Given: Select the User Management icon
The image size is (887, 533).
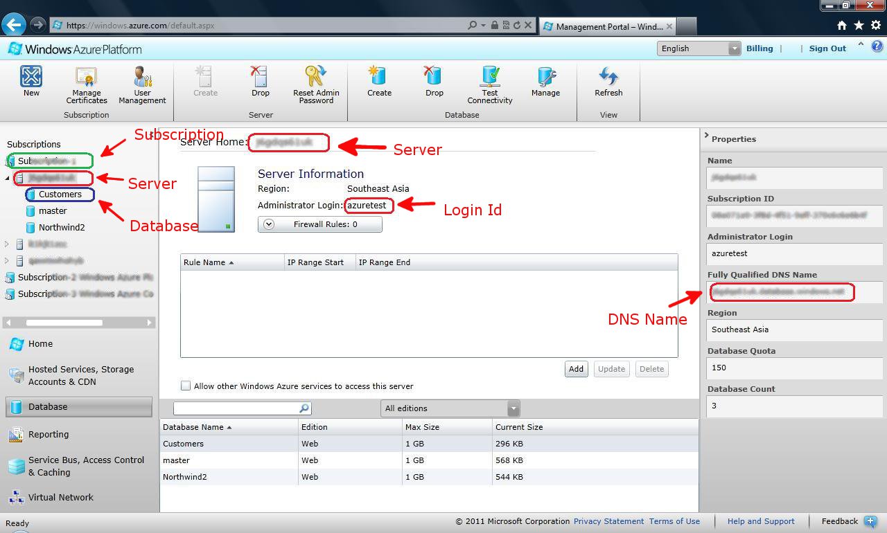Looking at the screenshot, I should point(141,83).
